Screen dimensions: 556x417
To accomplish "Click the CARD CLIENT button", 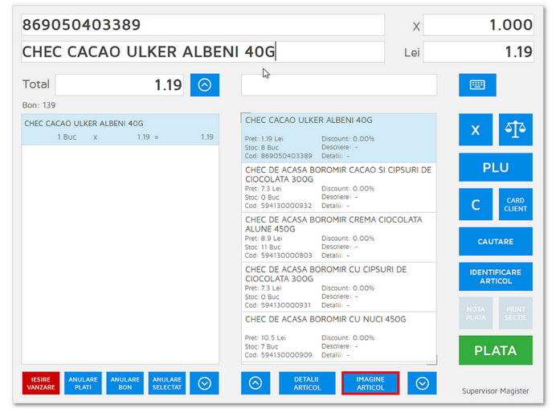I will [515, 205].
